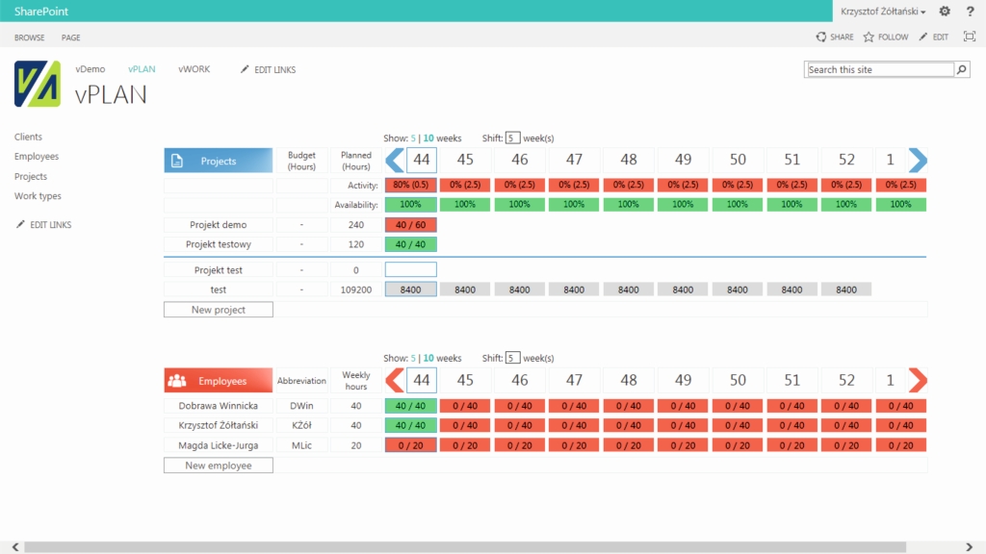Click the 80% (0.5) Activity cell

(410, 185)
